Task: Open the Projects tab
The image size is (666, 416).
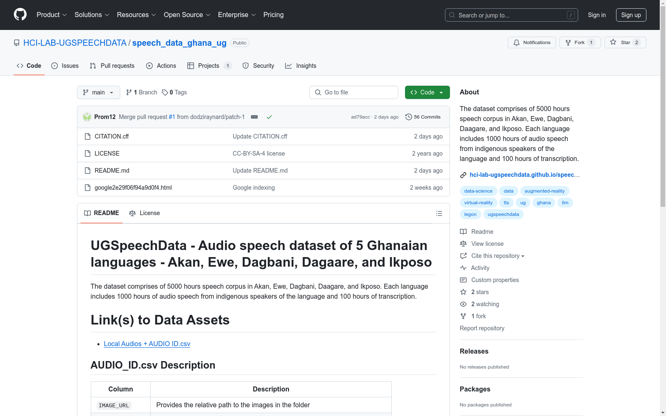Action: 209,66
